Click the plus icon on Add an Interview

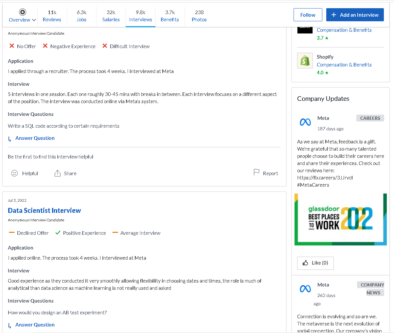click(x=333, y=15)
